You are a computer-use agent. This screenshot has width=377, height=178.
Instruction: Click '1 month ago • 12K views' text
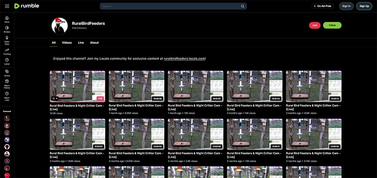181,113
